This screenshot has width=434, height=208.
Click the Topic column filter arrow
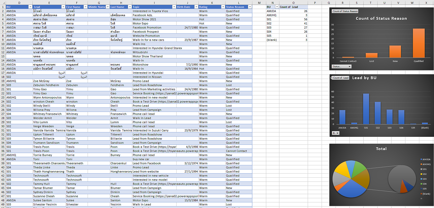[174, 7]
